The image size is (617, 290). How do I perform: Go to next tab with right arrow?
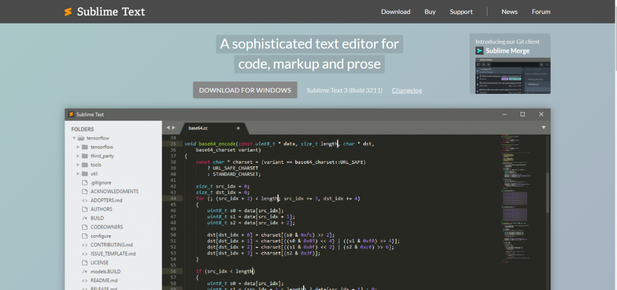click(174, 128)
